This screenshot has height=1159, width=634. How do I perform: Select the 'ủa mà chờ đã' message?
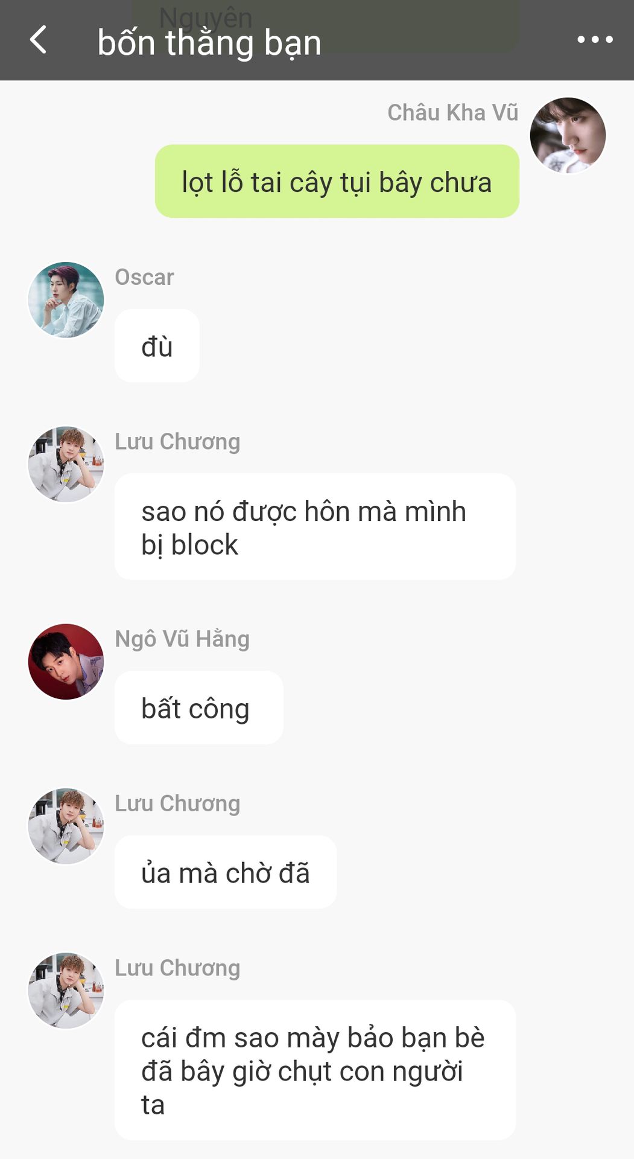(x=226, y=872)
